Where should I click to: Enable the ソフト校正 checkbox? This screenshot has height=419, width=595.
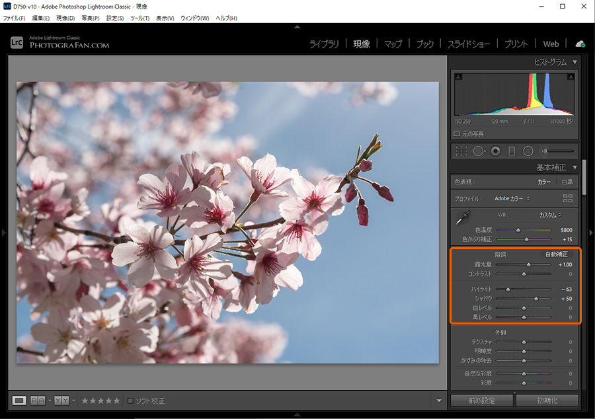coord(130,400)
